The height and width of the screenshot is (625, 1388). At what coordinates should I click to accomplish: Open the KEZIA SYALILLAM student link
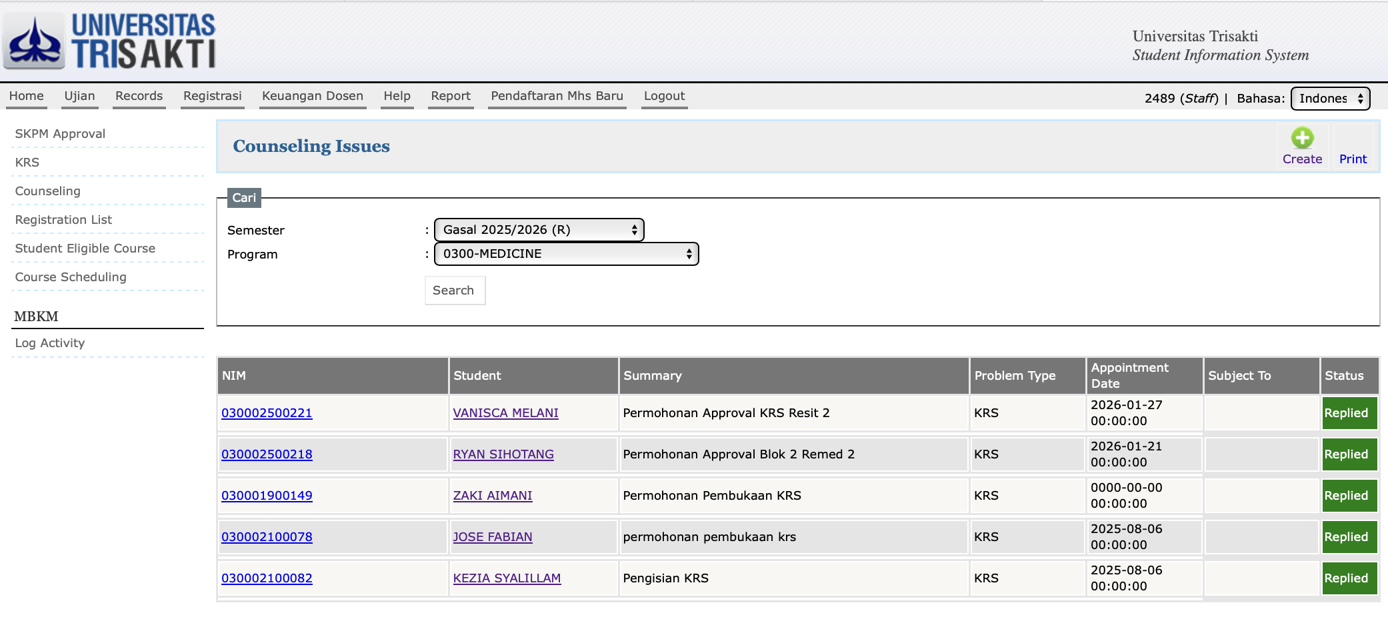click(x=507, y=578)
